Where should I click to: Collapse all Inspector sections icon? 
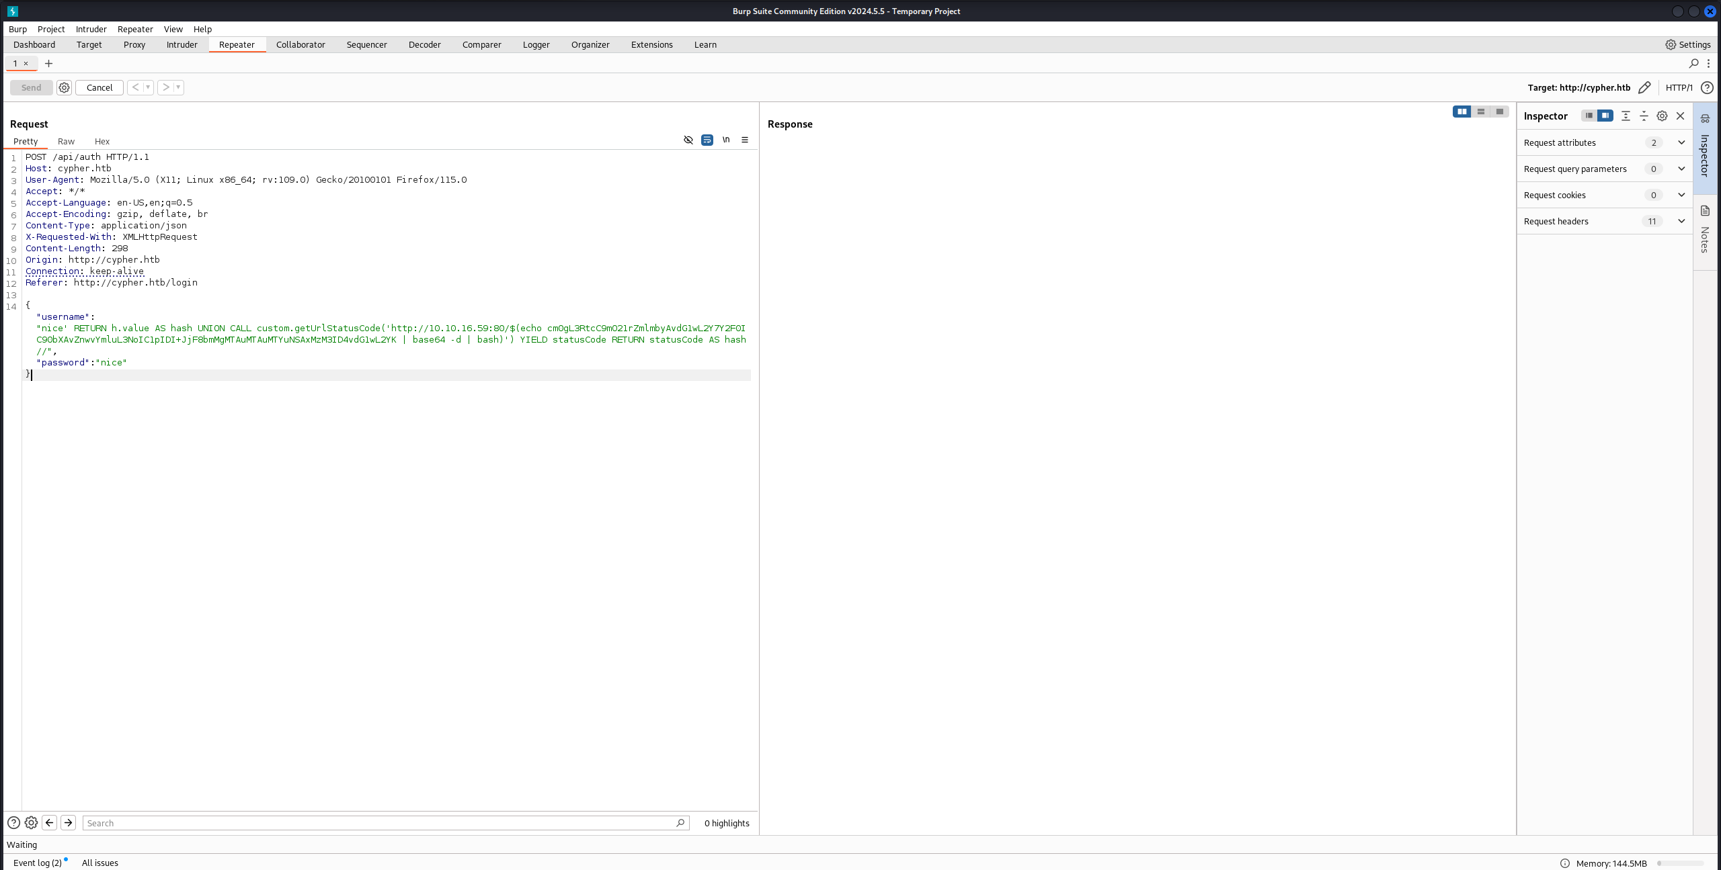point(1644,116)
